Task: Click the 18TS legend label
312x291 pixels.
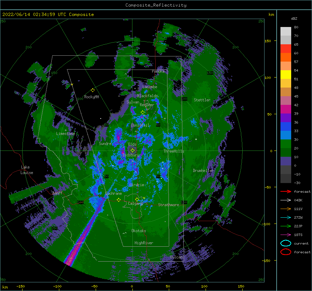Action: point(298,235)
